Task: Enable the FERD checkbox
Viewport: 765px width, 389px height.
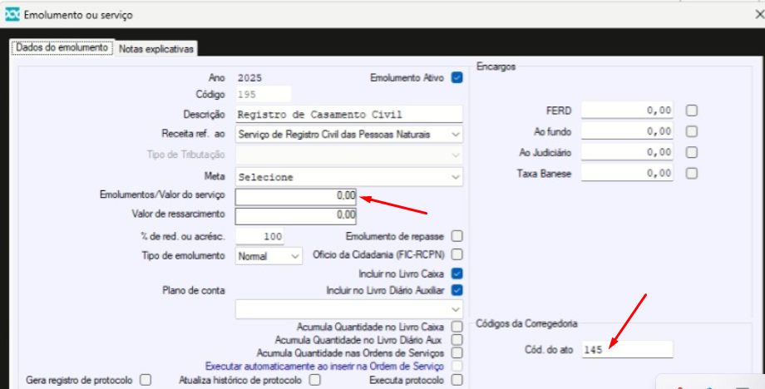Action: coord(691,111)
